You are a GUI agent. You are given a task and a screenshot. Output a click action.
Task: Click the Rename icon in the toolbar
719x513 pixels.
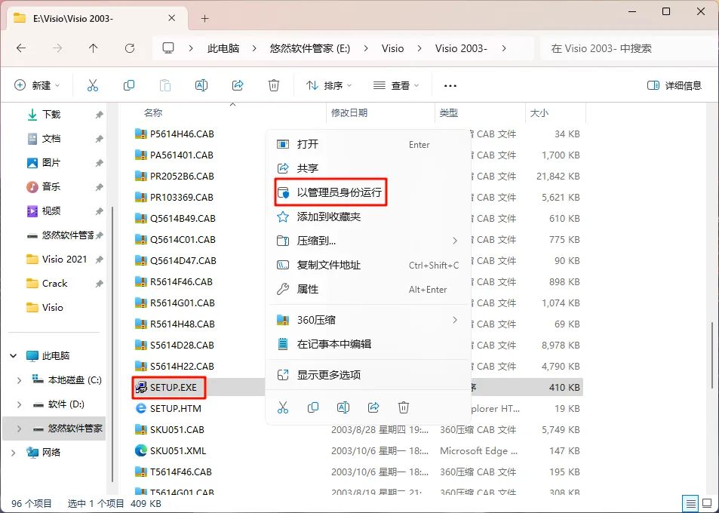tap(201, 85)
